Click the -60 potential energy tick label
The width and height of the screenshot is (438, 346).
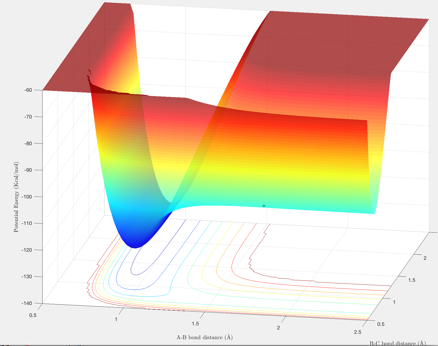pyautogui.click(x=28, y=90)
